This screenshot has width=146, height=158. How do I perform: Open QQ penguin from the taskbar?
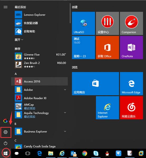[107, 154]
